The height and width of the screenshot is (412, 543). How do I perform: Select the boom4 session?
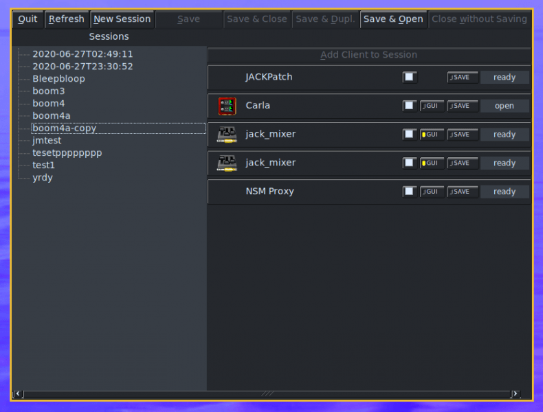tap(49, 104)
